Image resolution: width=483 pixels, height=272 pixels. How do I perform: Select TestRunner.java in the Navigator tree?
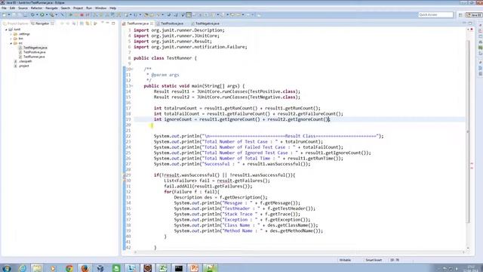click(x=34, y=57)
